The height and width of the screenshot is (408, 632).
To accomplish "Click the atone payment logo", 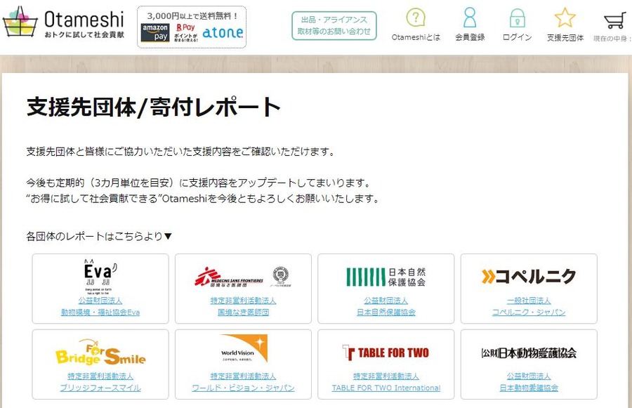I will pyautogui.click(x=223, y=33).
